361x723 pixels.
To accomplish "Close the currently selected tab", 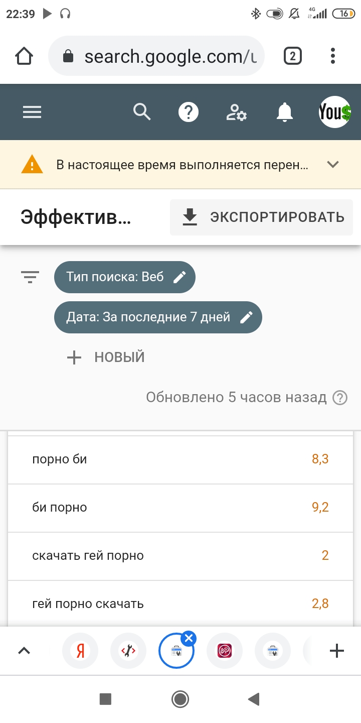I will click(x=189, y=639).
